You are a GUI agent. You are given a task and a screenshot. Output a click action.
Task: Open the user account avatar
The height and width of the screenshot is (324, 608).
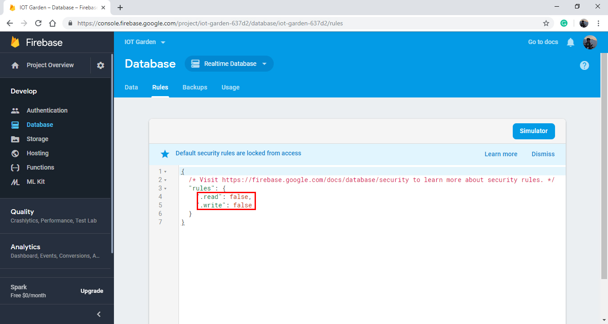pyautogui.click(x=590, y=42)
